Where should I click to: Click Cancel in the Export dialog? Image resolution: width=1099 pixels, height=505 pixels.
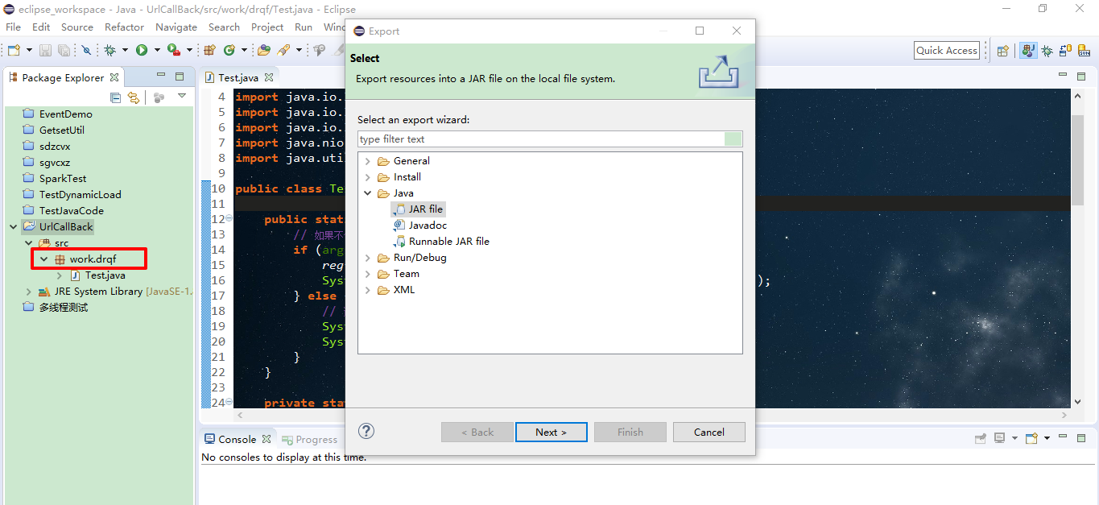coord(709,432)
